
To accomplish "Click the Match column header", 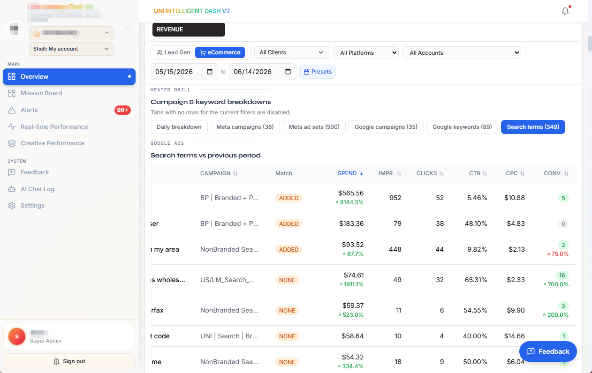I will [284, 173].
